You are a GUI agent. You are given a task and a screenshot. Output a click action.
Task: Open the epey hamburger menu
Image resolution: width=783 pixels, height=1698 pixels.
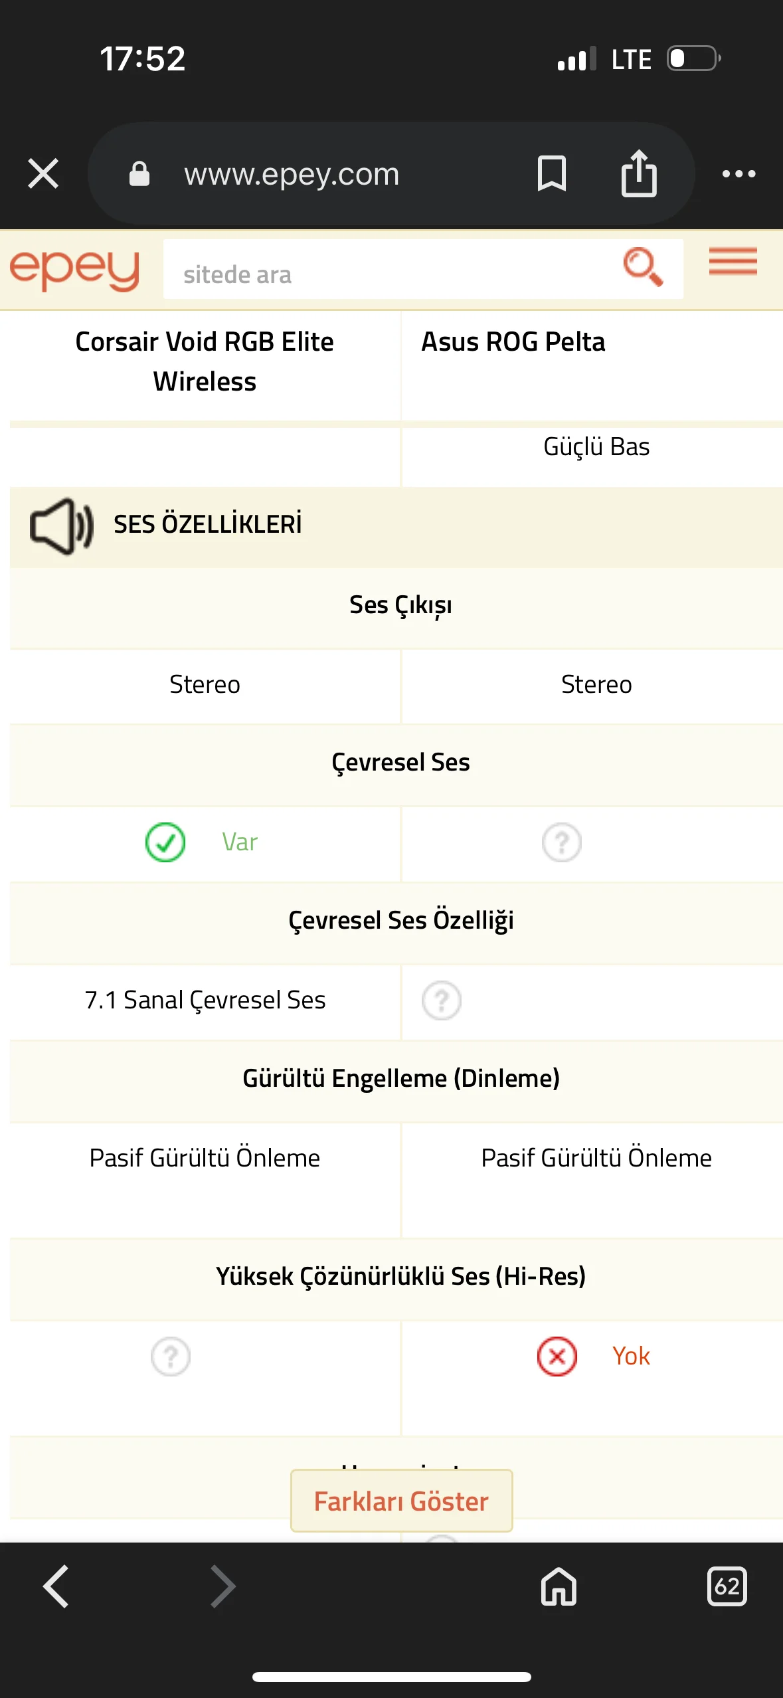point(733,262)
